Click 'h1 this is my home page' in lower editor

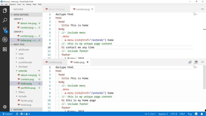coord(79,100)
